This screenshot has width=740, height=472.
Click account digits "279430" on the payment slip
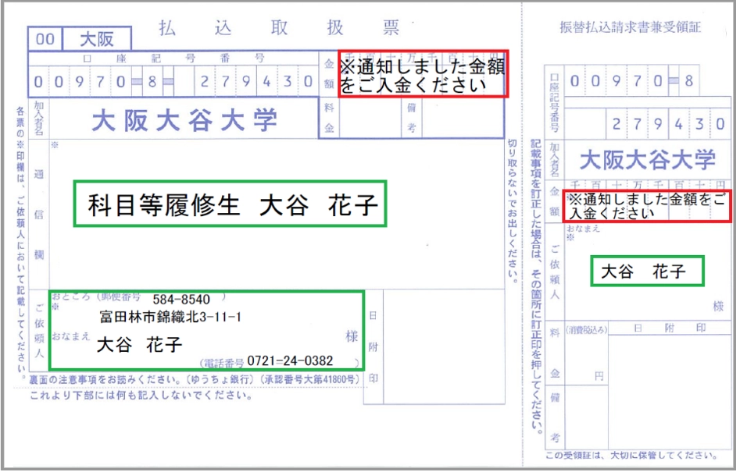[256, 81]
